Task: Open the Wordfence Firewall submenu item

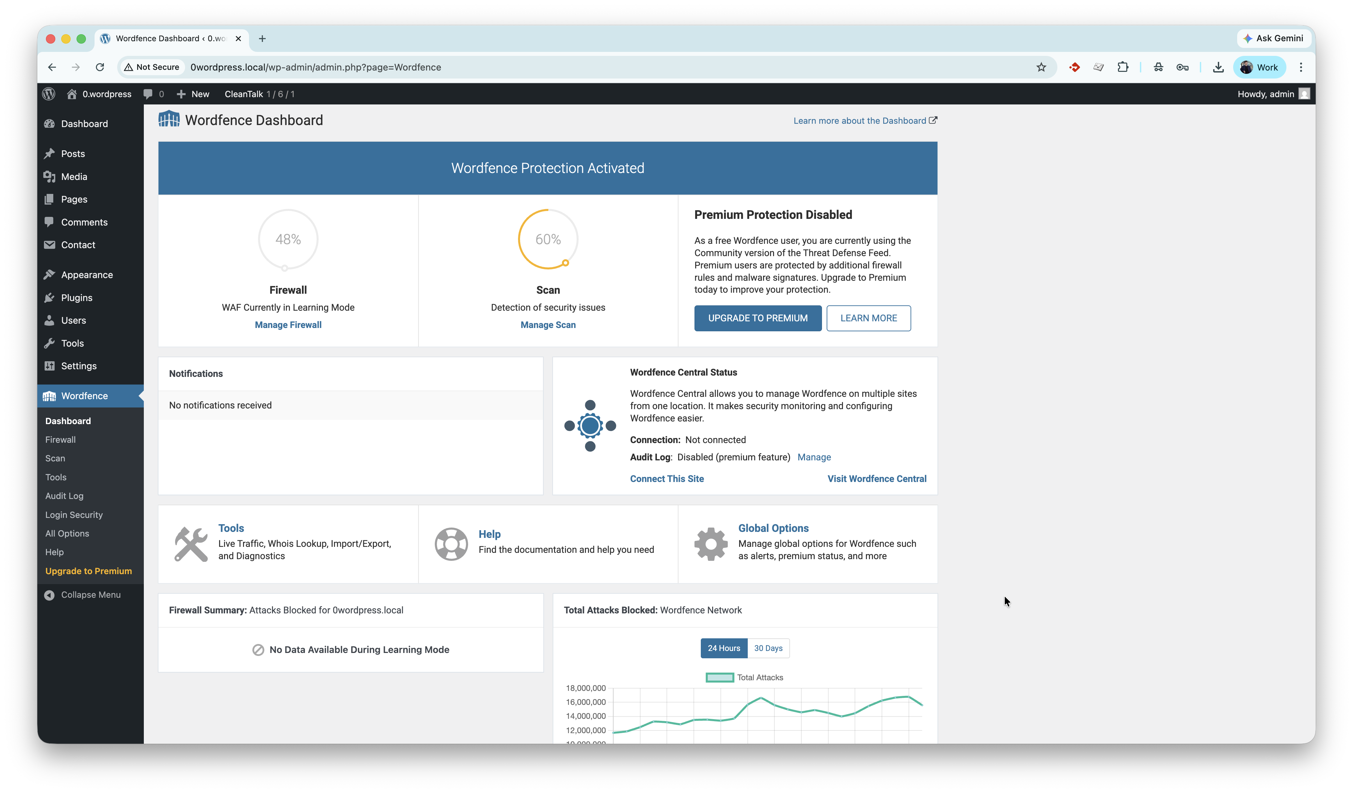Action: [60, 440]
